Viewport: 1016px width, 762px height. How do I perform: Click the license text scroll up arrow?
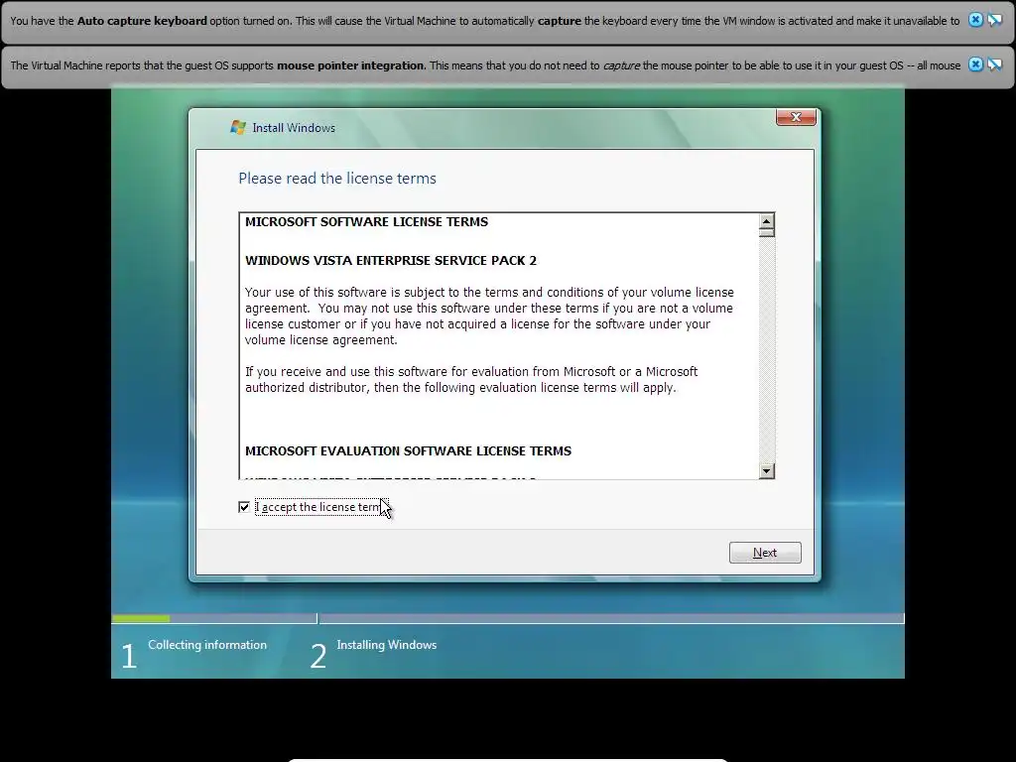pos(767,220)
